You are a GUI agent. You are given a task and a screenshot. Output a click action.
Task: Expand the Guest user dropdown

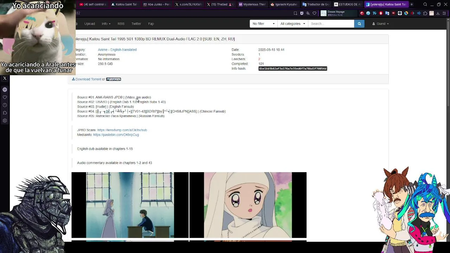coord(380,24)
